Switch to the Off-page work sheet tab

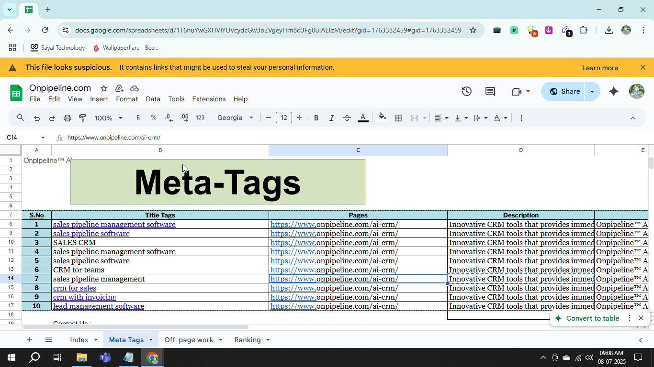pyautogui.click(x=189, y=340)
